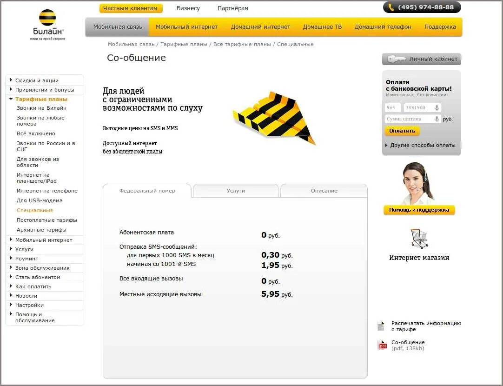
Task: Open Личный кабинет
Action: 422,59
